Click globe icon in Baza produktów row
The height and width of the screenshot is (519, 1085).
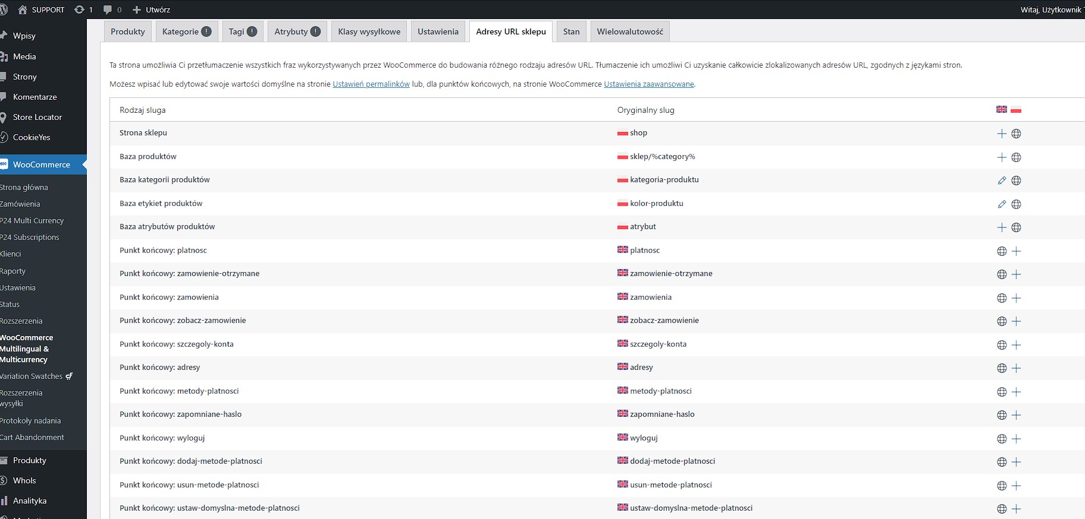point(1016,157)
